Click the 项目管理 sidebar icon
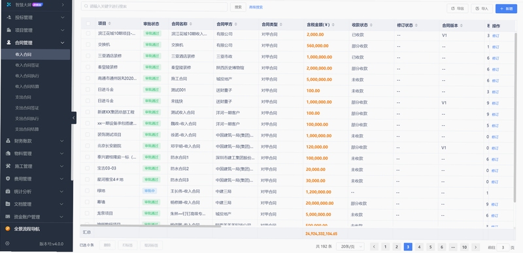The height and width of the screenshot is (253, 523). 9,30
